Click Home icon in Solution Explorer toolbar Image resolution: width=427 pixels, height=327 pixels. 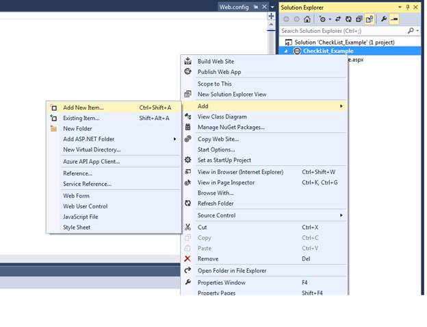[307, 19]
